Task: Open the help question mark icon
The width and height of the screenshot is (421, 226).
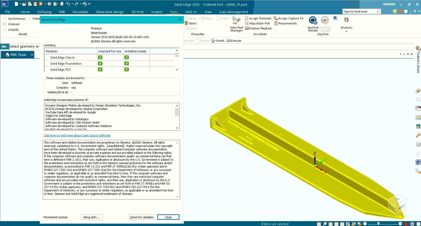Action: click(x=406, y=11)
